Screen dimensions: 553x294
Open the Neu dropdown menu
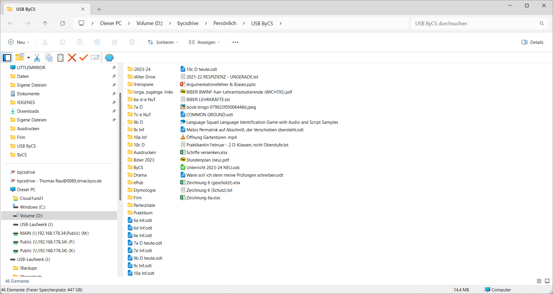tap(19, 42)
